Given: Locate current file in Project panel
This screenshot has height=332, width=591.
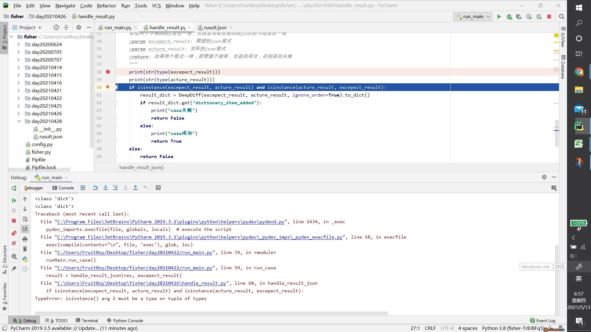Looking at the screenshot, I should click(x=56, y=27).
